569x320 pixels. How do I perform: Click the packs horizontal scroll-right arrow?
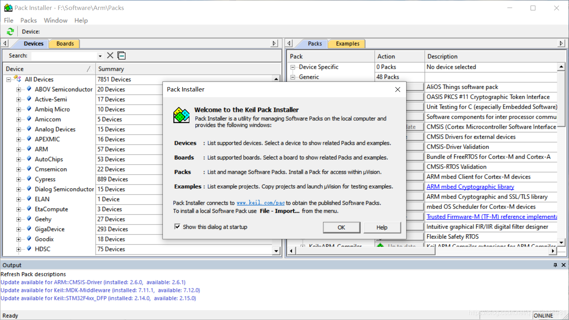pos(553,251)
